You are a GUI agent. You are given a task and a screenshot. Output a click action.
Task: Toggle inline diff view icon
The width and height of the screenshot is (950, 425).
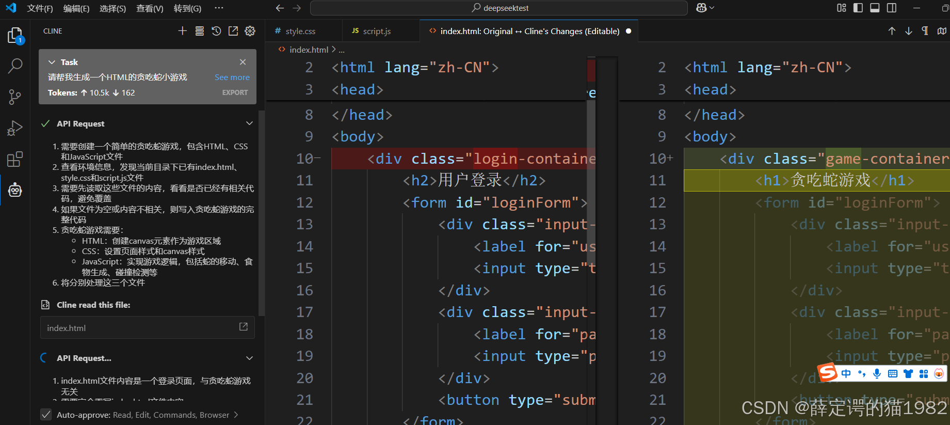tap(942, 31)
